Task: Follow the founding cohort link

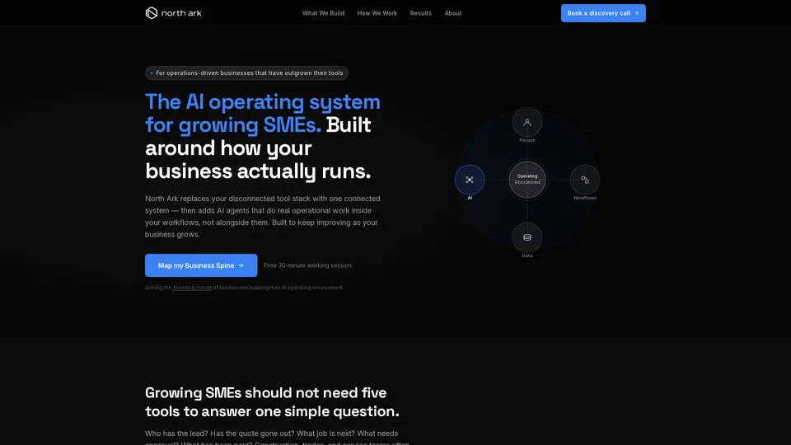Action: click(x=192, y=288)
